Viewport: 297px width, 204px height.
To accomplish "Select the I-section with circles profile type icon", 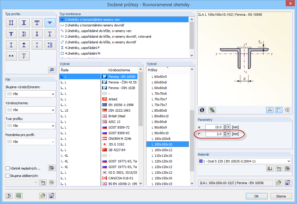I will pos(50,45).
